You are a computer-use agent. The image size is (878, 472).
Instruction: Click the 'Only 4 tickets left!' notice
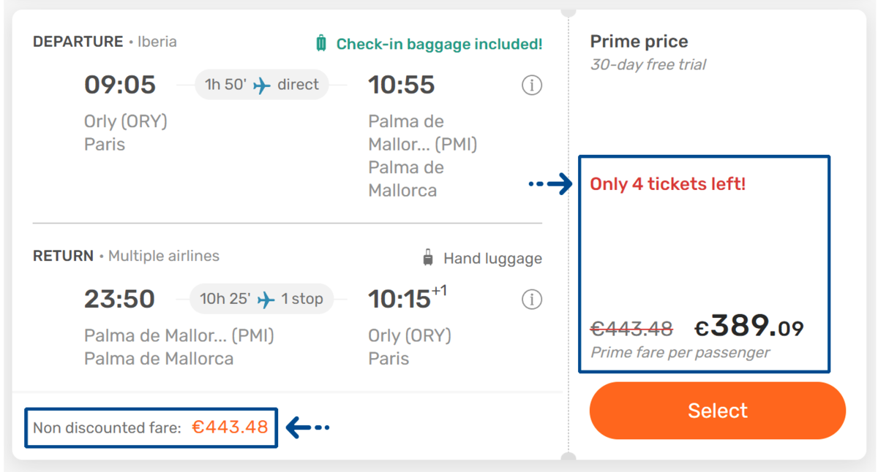tap(667, 184)
